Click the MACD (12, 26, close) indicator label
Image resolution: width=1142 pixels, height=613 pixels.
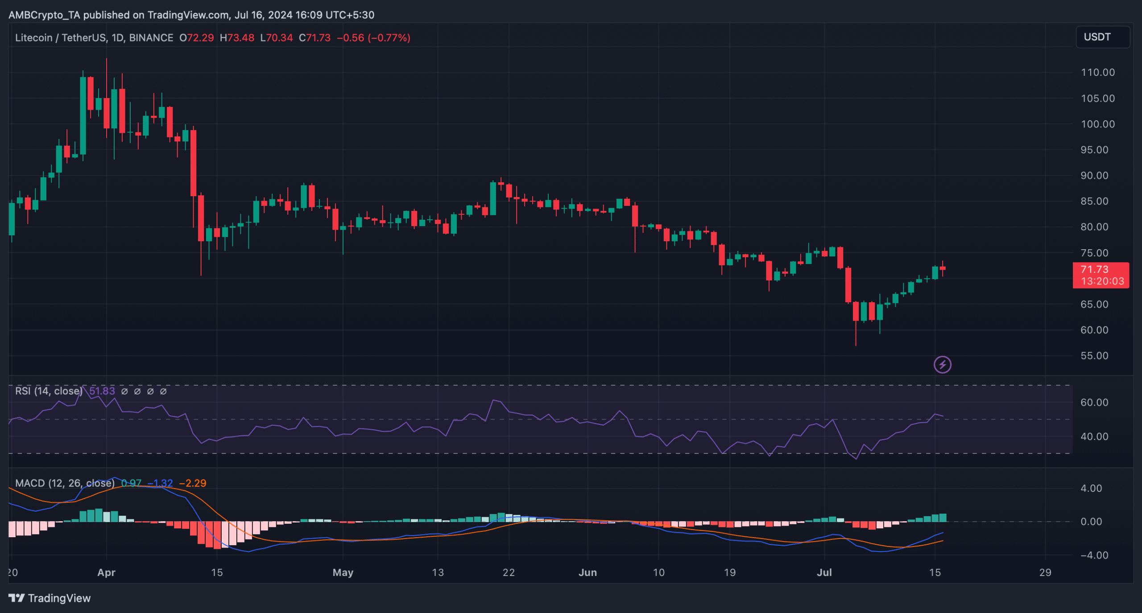(65, 483)
